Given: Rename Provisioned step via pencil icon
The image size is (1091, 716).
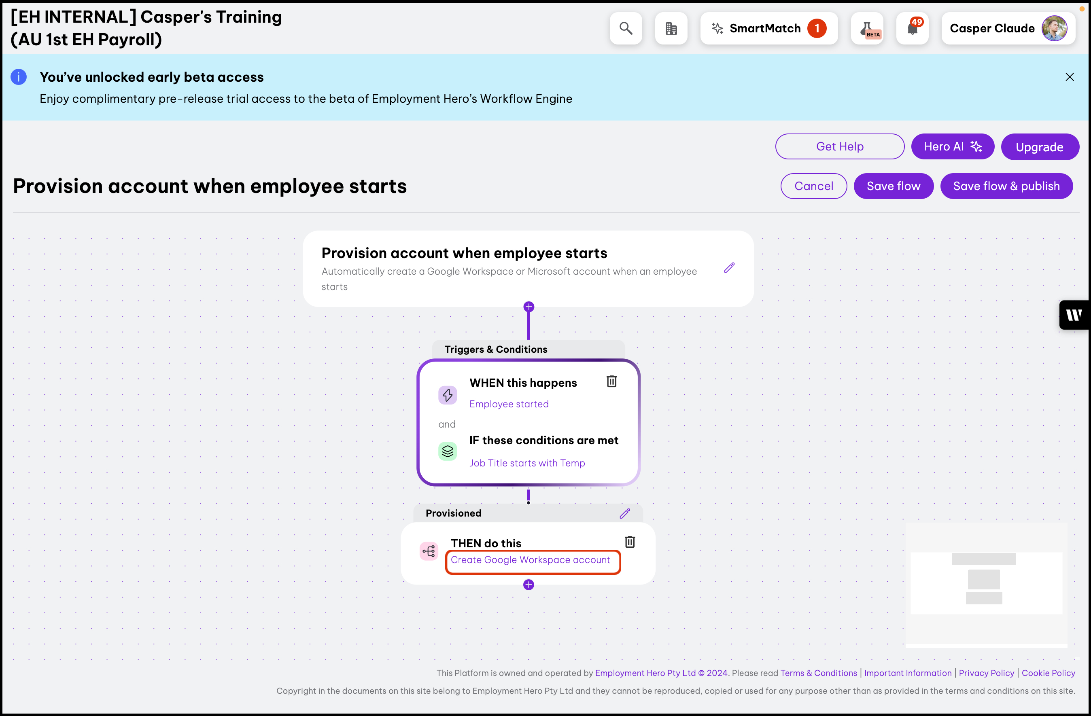Looking at the screenshot, I should [625, 513].
